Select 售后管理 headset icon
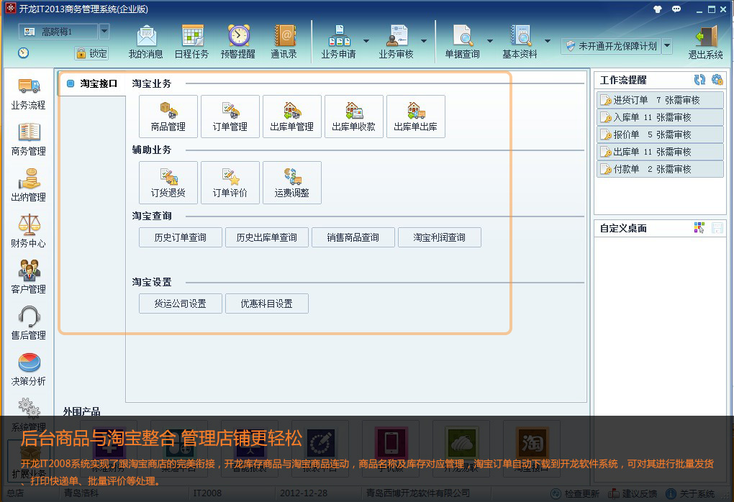 tap(29, 323)
